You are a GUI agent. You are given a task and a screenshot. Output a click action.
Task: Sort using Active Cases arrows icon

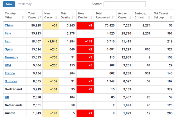click(x=129, y=18)
